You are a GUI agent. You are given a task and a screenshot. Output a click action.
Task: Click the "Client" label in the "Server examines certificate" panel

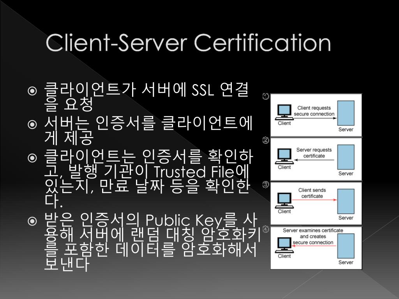click(284, 256)
